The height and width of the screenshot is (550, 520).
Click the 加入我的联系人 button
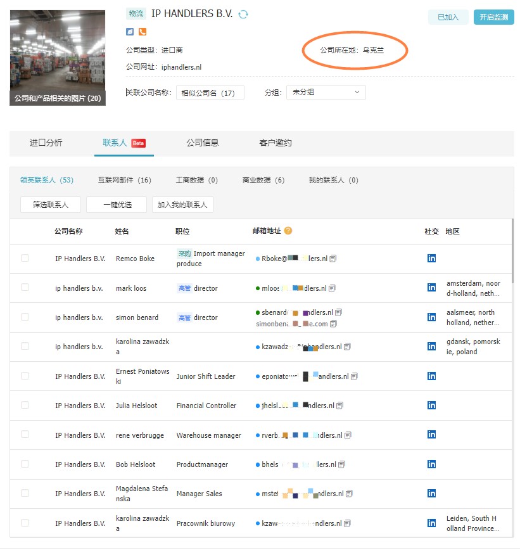[182, 205]
